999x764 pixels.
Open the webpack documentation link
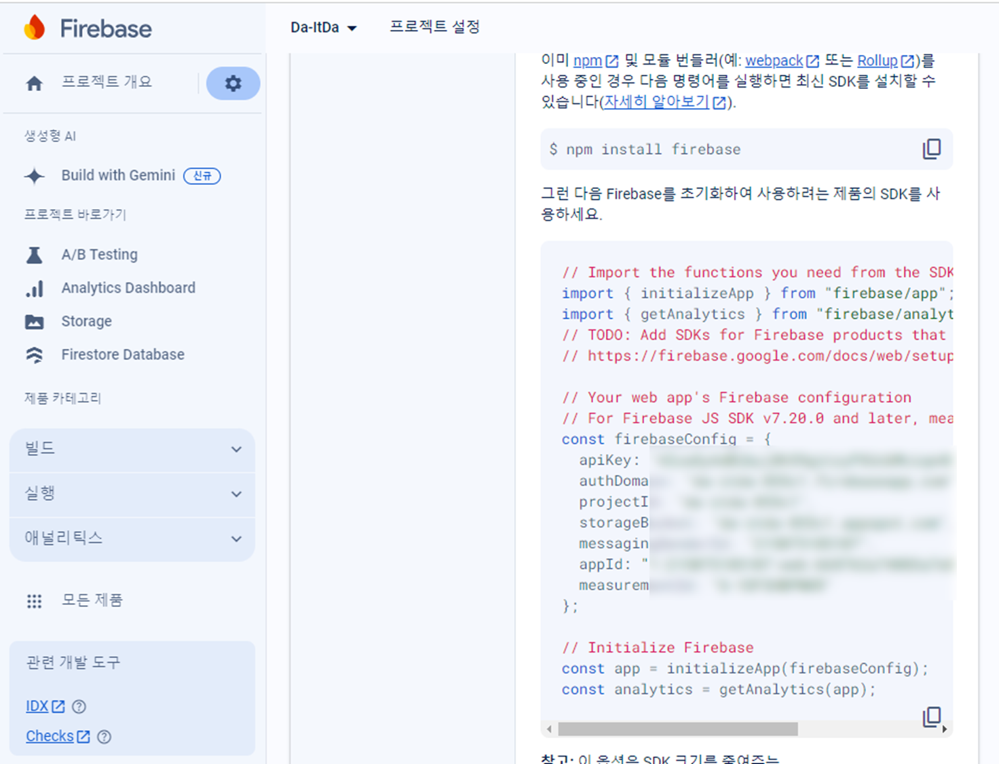tap(773, 60)
